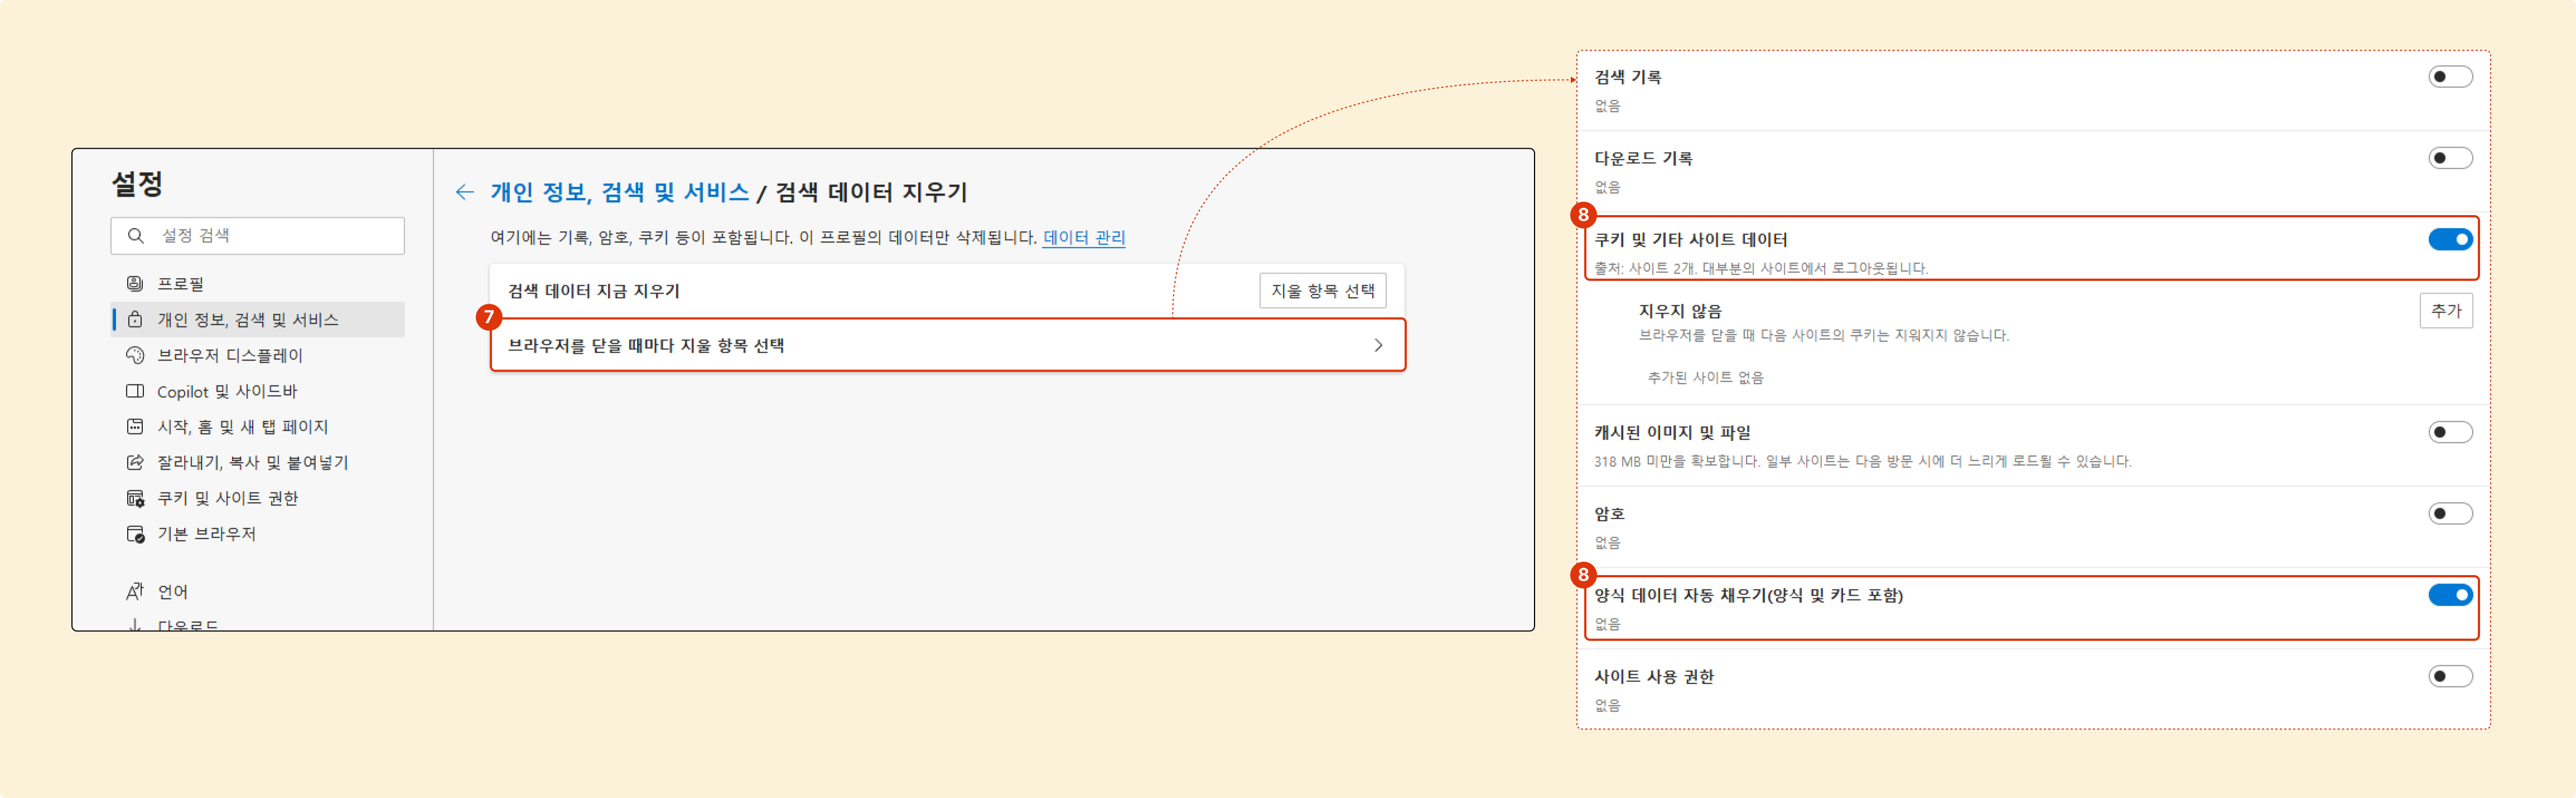
Task: Click the default browser icon
Action: coord(135,534)
